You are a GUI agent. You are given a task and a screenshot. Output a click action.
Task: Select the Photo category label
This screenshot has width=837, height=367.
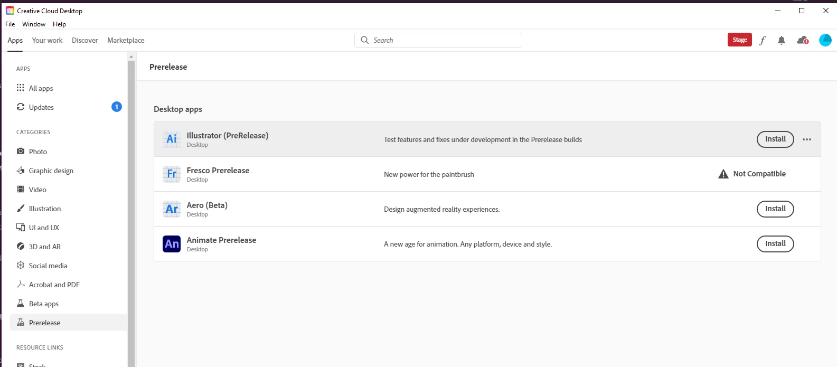coord(38,152)
